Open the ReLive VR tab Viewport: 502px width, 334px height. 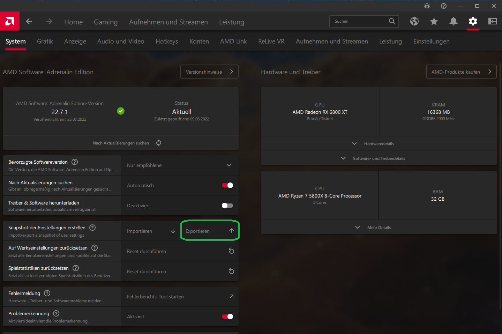pos(271,41)
